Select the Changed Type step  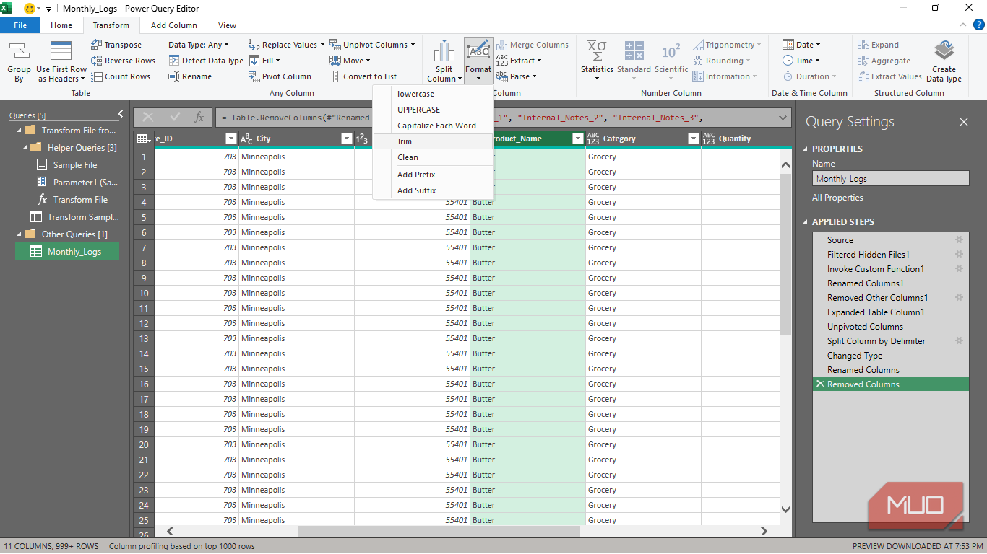tap(855, 356)
